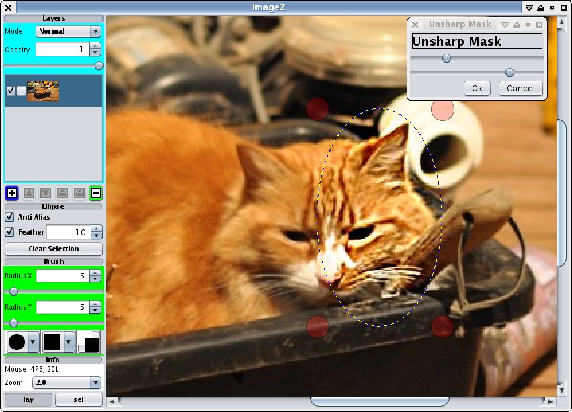This screenshot has height=412, width=572.
Task: Click the Opacity value field
Action: coord(63,49)
